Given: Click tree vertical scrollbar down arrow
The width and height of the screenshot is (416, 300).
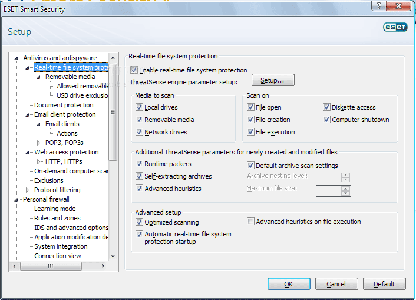Looking at the screenshot, I should point(113,256).
